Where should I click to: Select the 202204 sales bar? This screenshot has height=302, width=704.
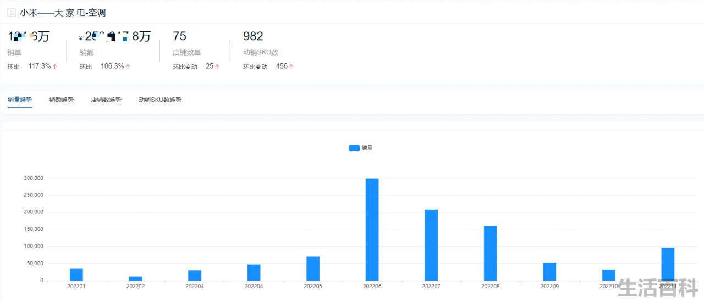point(254,272)
